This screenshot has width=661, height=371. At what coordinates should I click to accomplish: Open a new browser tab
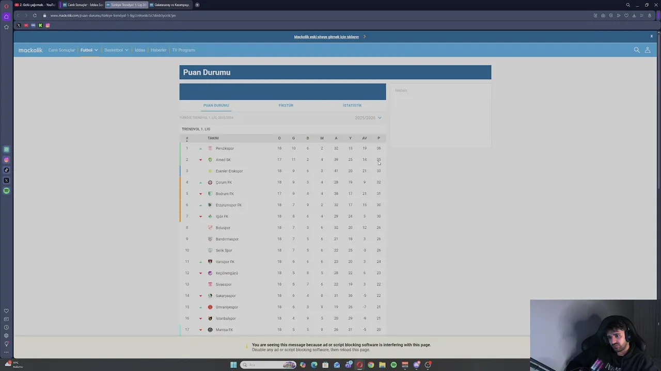tap(197, 5)
